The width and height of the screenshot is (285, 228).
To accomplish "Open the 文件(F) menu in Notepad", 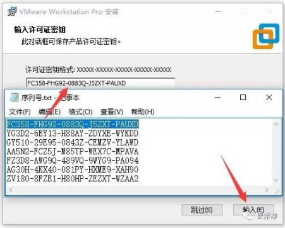I will pyautogui.click(x=20, y=111).
